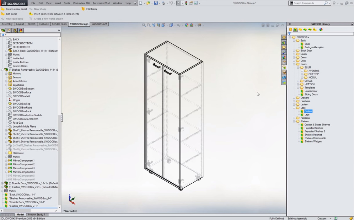Click the Save icon in top toolbar
The width and height of the screenshot is (354, 220).
tap(156, 3)
